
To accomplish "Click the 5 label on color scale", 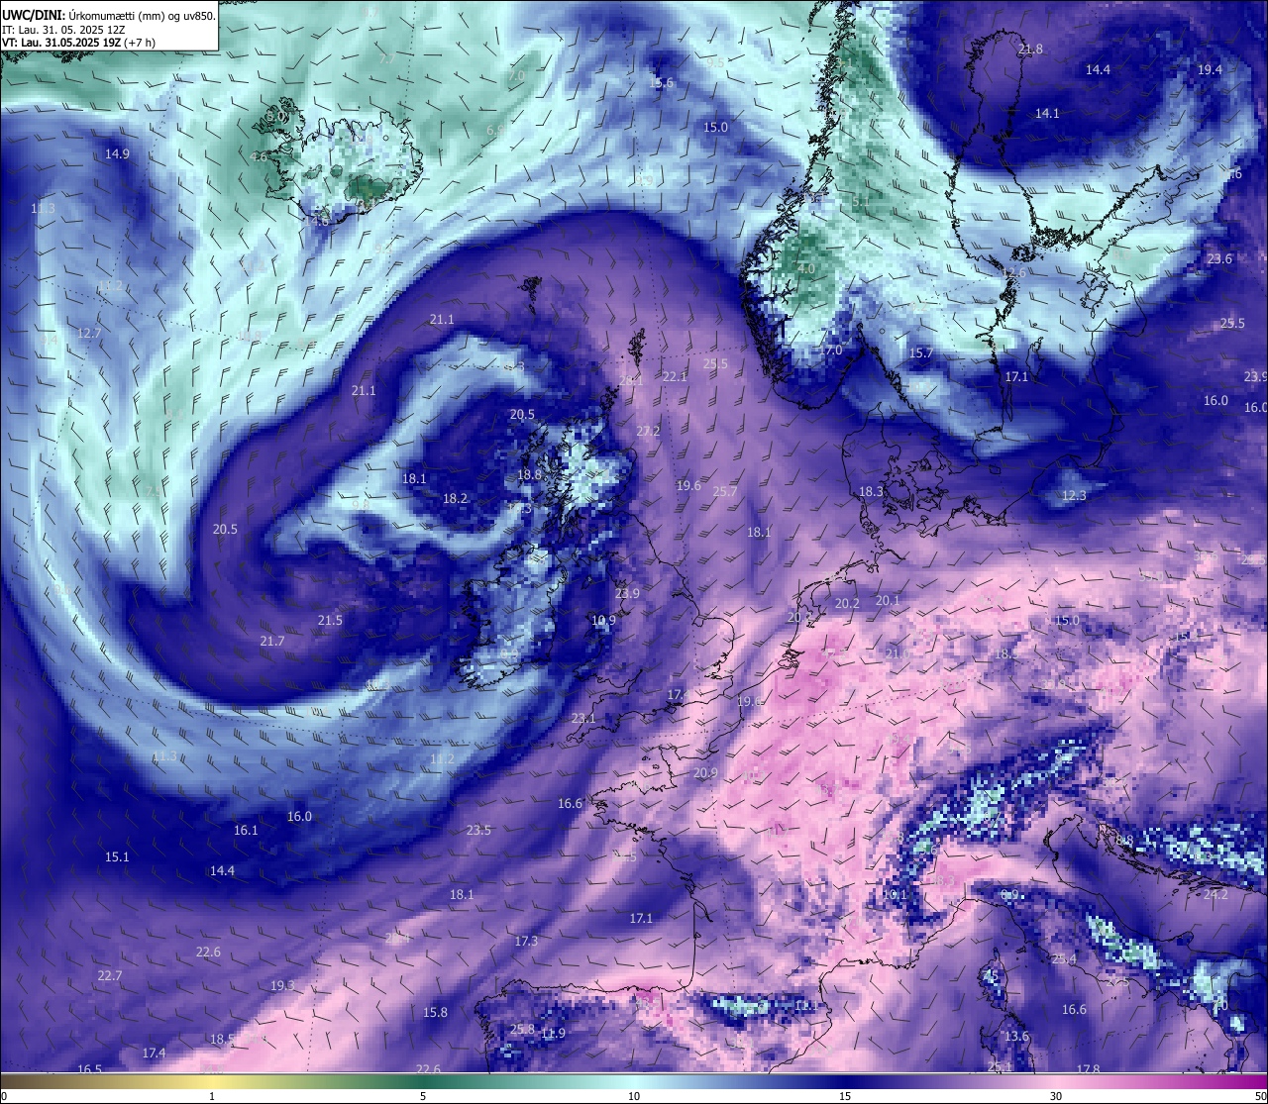I will point(423,1096).
